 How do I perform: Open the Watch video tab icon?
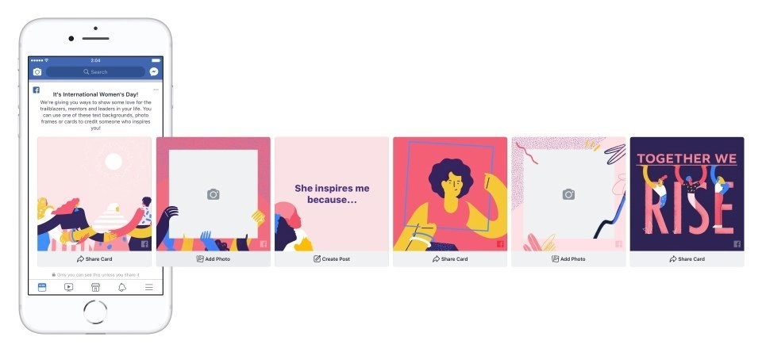68,288
